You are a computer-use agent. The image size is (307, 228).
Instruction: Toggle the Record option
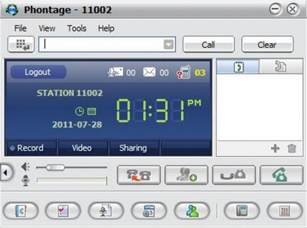(x=31, y=148)
